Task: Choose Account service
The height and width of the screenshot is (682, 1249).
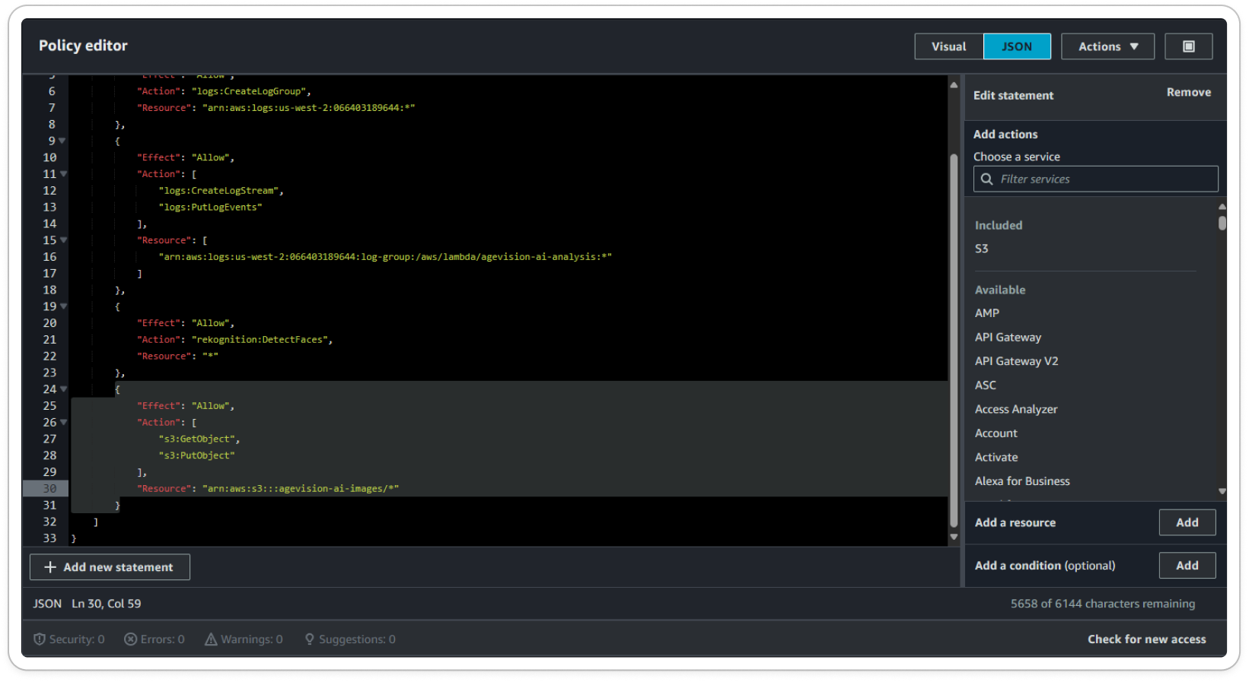Action: (x=996, y=433)
